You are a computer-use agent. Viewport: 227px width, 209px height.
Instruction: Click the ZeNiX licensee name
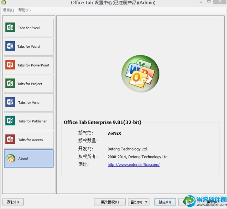pos(114,133)
